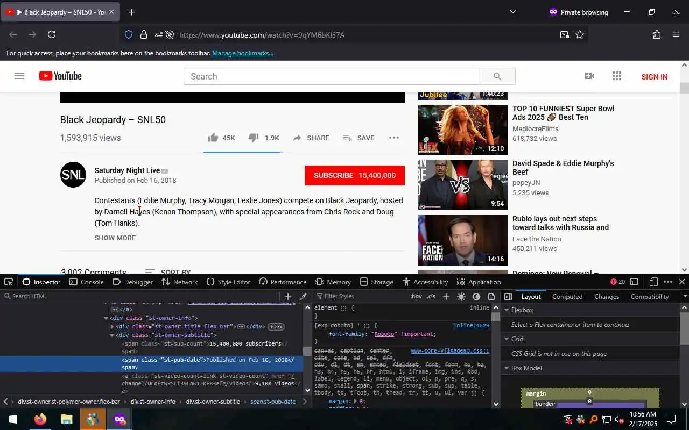
Task: Go to YouTube home via logo
Action: click(60, 76)
